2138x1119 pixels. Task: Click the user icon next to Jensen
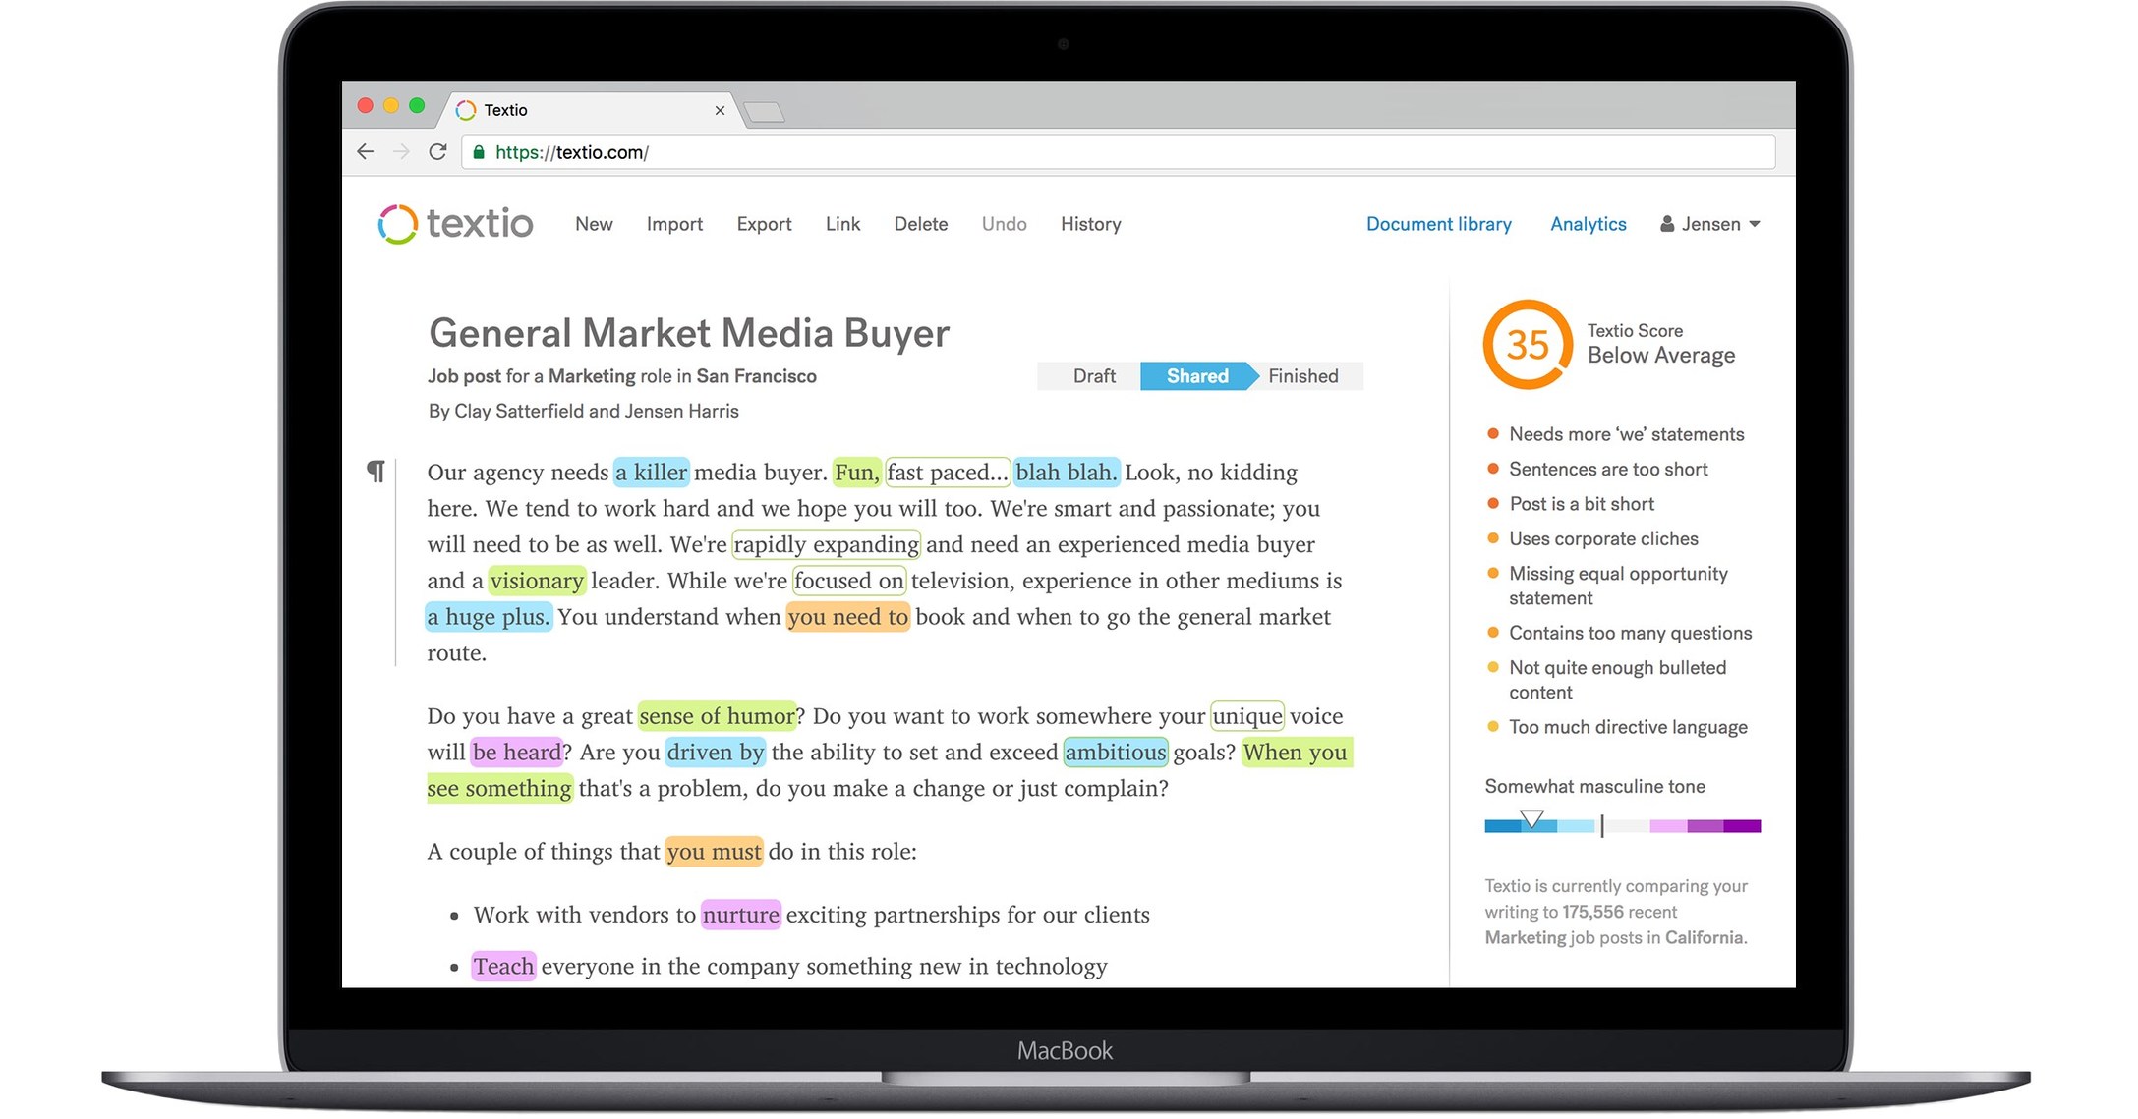1666,224
